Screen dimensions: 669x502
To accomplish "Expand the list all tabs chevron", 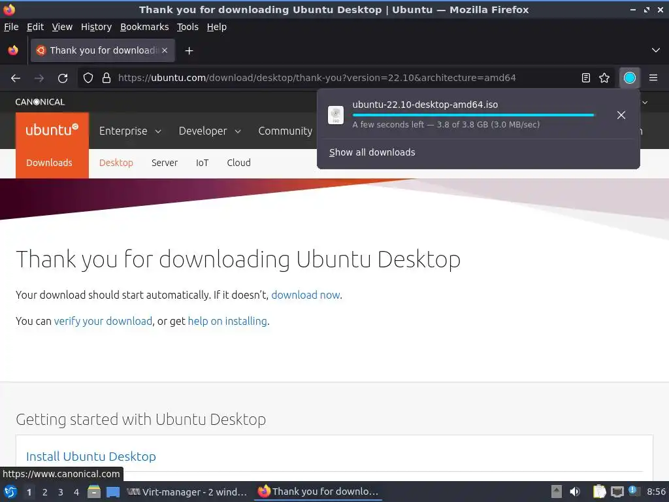I will [x=656, y=50].
